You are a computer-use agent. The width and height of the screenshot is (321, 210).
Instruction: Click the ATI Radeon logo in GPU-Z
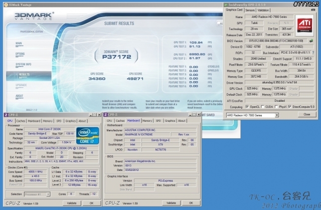[x=304, y=26]
